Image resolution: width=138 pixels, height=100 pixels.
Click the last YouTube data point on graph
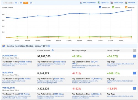(x=131, y=10)
